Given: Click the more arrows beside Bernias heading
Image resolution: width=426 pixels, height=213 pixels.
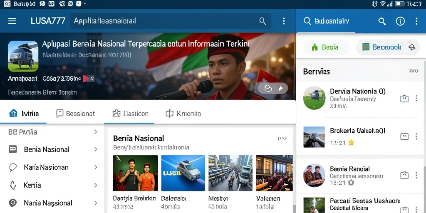Looking at the screenshot, I should pyautogui.click(x=414, y=71).
